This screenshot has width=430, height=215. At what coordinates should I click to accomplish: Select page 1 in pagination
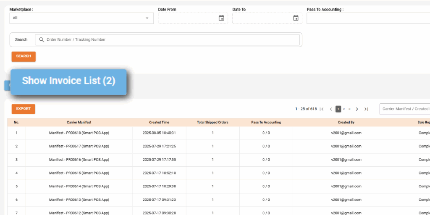338,109
